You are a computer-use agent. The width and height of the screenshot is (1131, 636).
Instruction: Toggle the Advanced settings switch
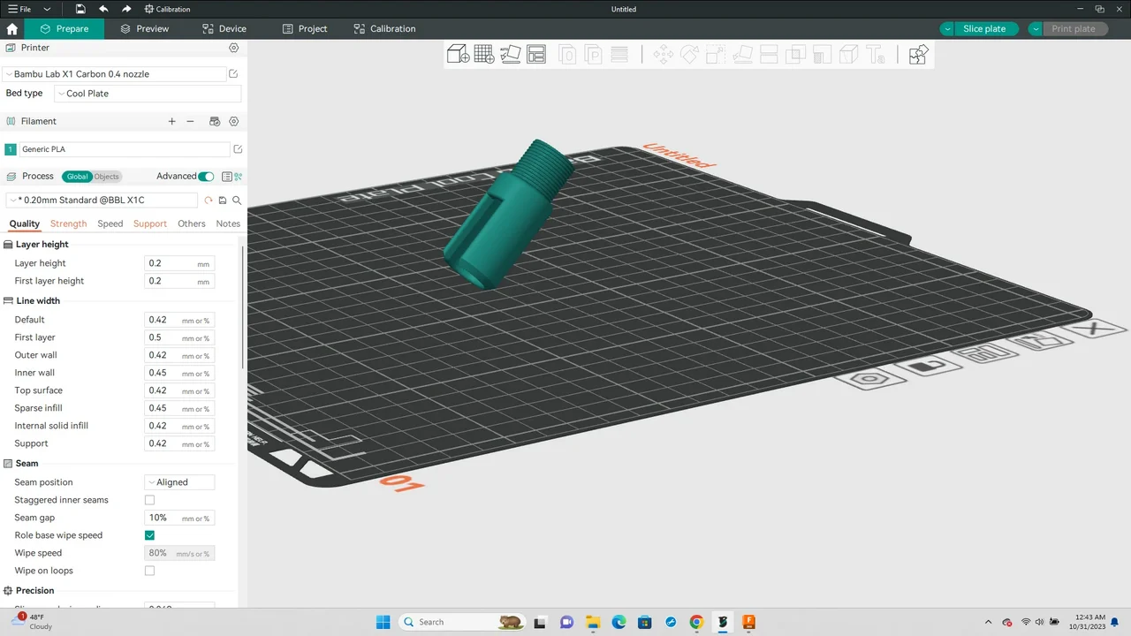coord(206,177)
